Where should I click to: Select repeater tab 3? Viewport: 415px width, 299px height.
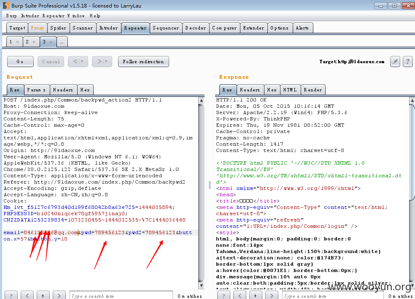pyautogui.click(x=44, y=42)
